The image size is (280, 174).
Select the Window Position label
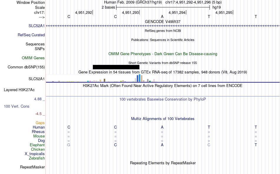(x=31, y=2)
